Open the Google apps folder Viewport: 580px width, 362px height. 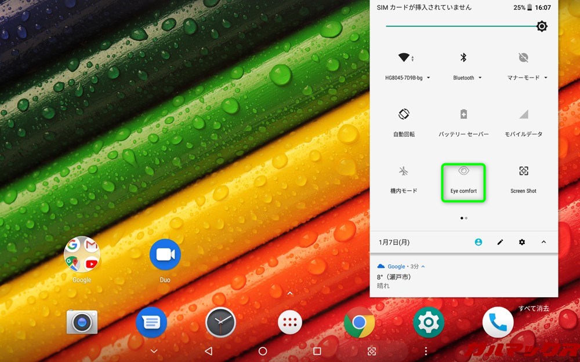81,254
